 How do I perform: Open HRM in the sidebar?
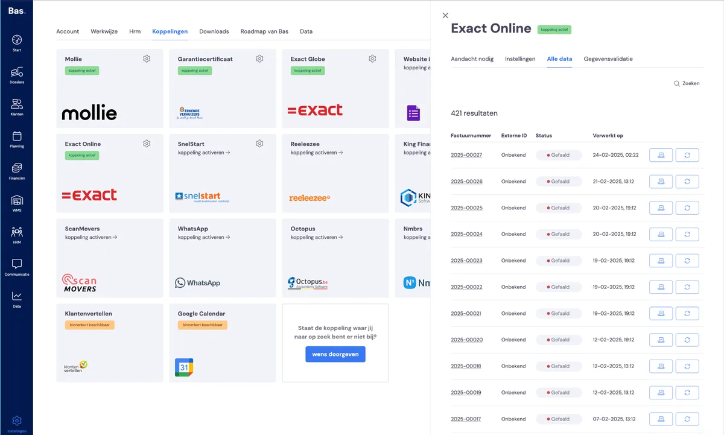tap(17, 236)
